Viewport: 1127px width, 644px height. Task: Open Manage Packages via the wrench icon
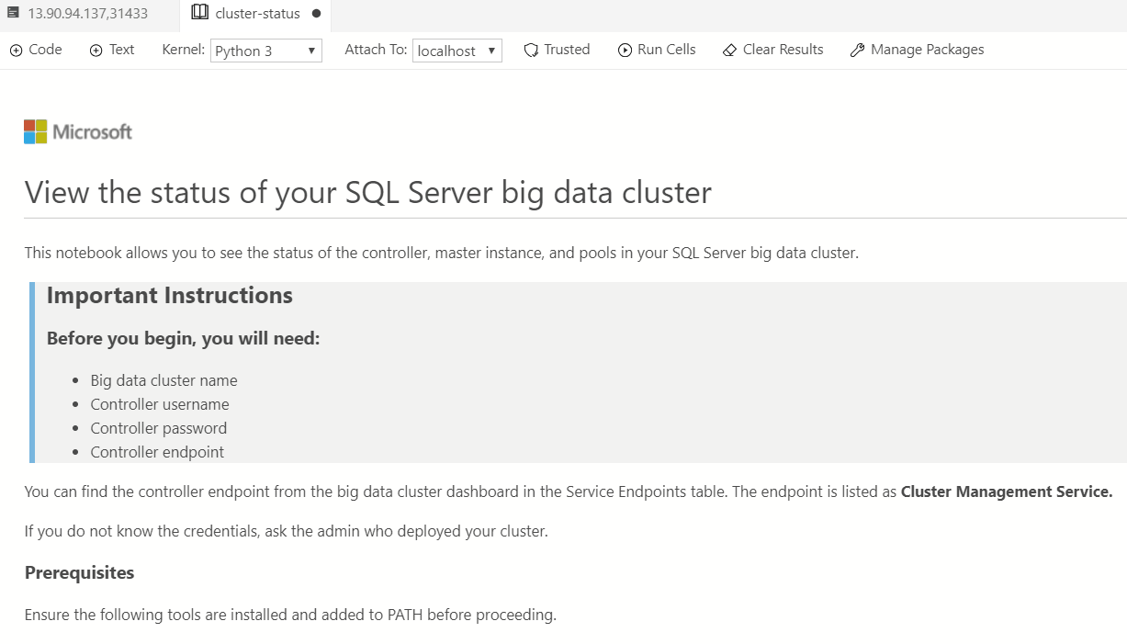tap(858, 50)
